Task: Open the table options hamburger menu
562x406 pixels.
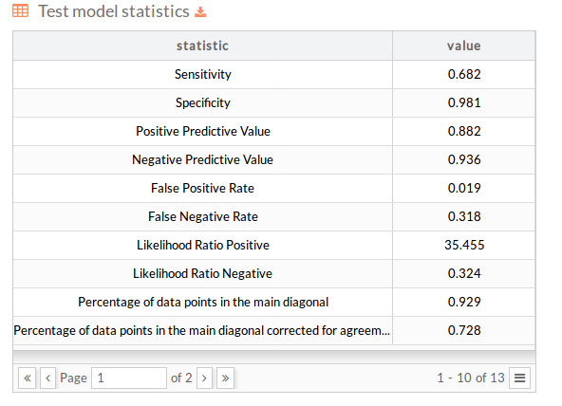Action: pos(519,378)
